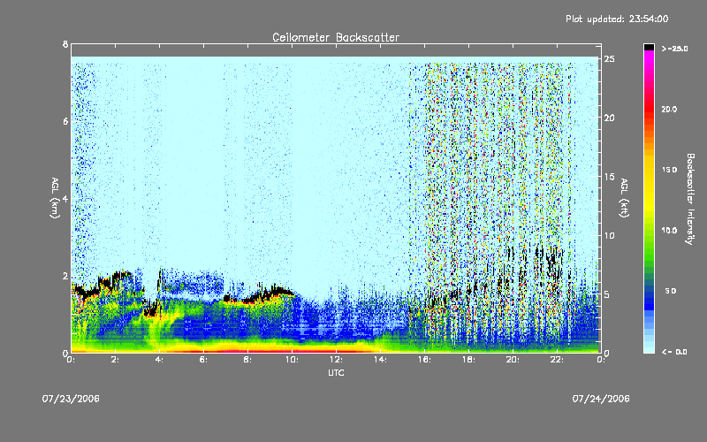Click the 'Ceilometer Backscatter' plot title
Viewport: 707px width, 442px height.
[x=336, y=37]
